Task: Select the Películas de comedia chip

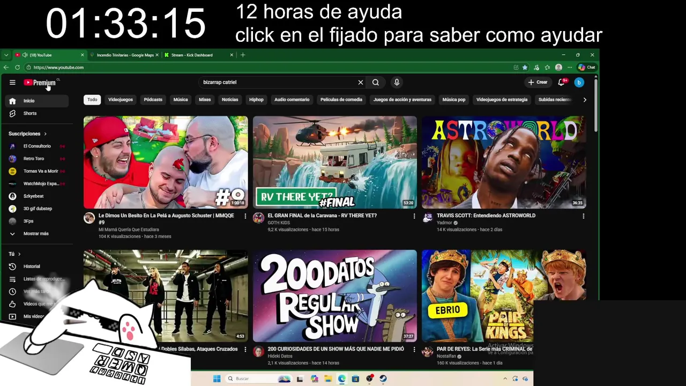Action: (341, 100)
